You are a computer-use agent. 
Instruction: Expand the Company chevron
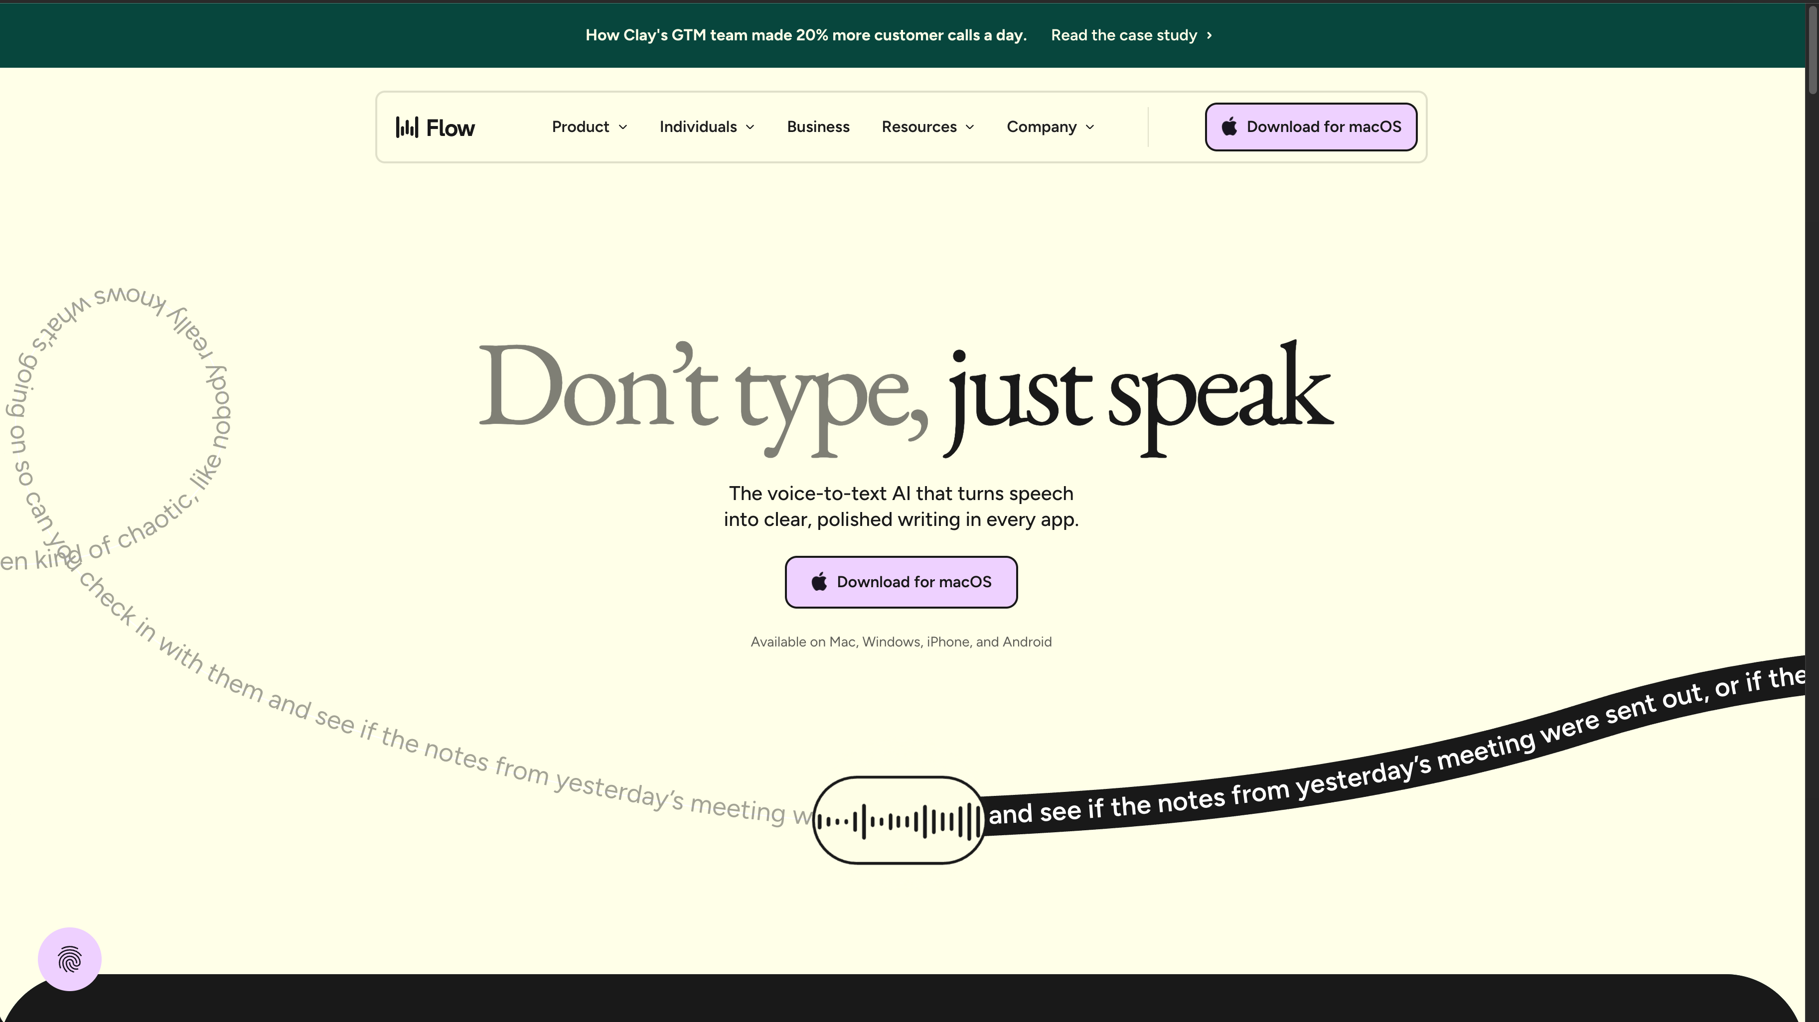(x=1089, y=127)
